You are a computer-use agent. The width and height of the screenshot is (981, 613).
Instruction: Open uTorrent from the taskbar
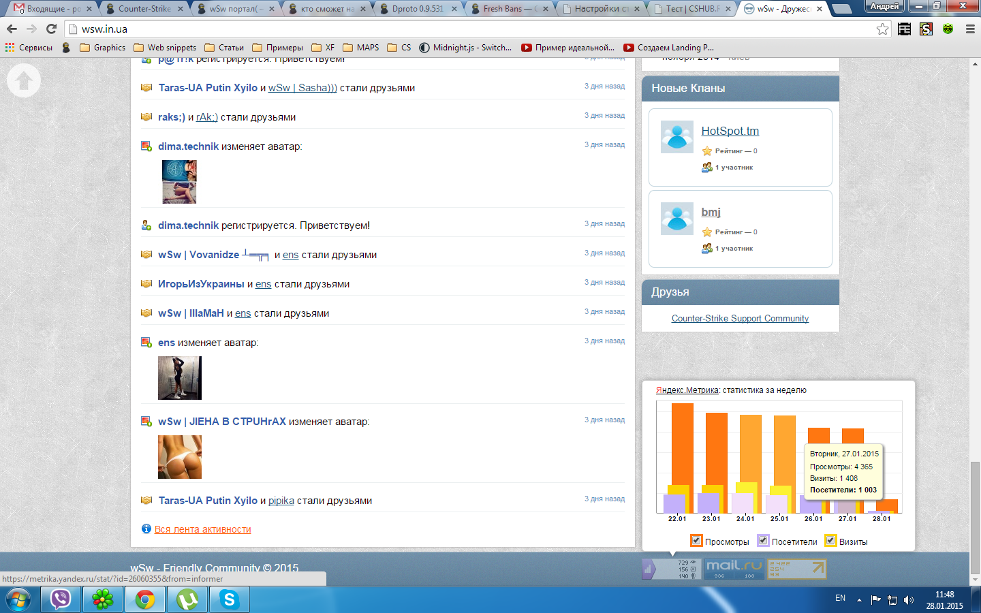(187, 600)
